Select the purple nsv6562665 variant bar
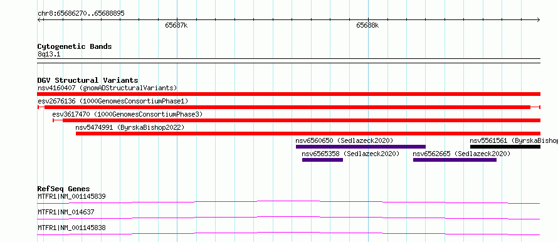The height and width of the screenshot is (242, 558). point(455,160)
